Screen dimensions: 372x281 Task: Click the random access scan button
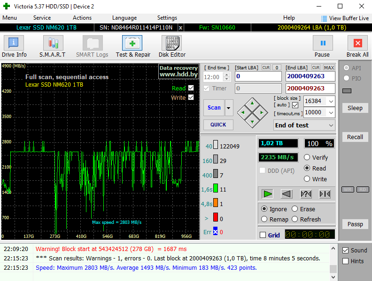tap(306, 194)
